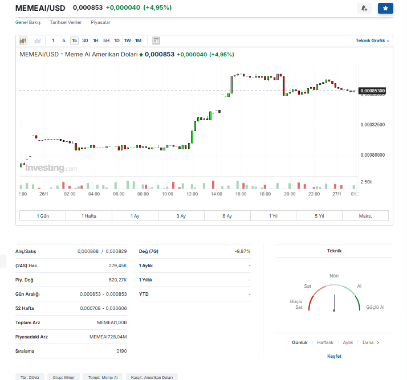
Task: Select the 1W interval
Action: tap(128, 40)
